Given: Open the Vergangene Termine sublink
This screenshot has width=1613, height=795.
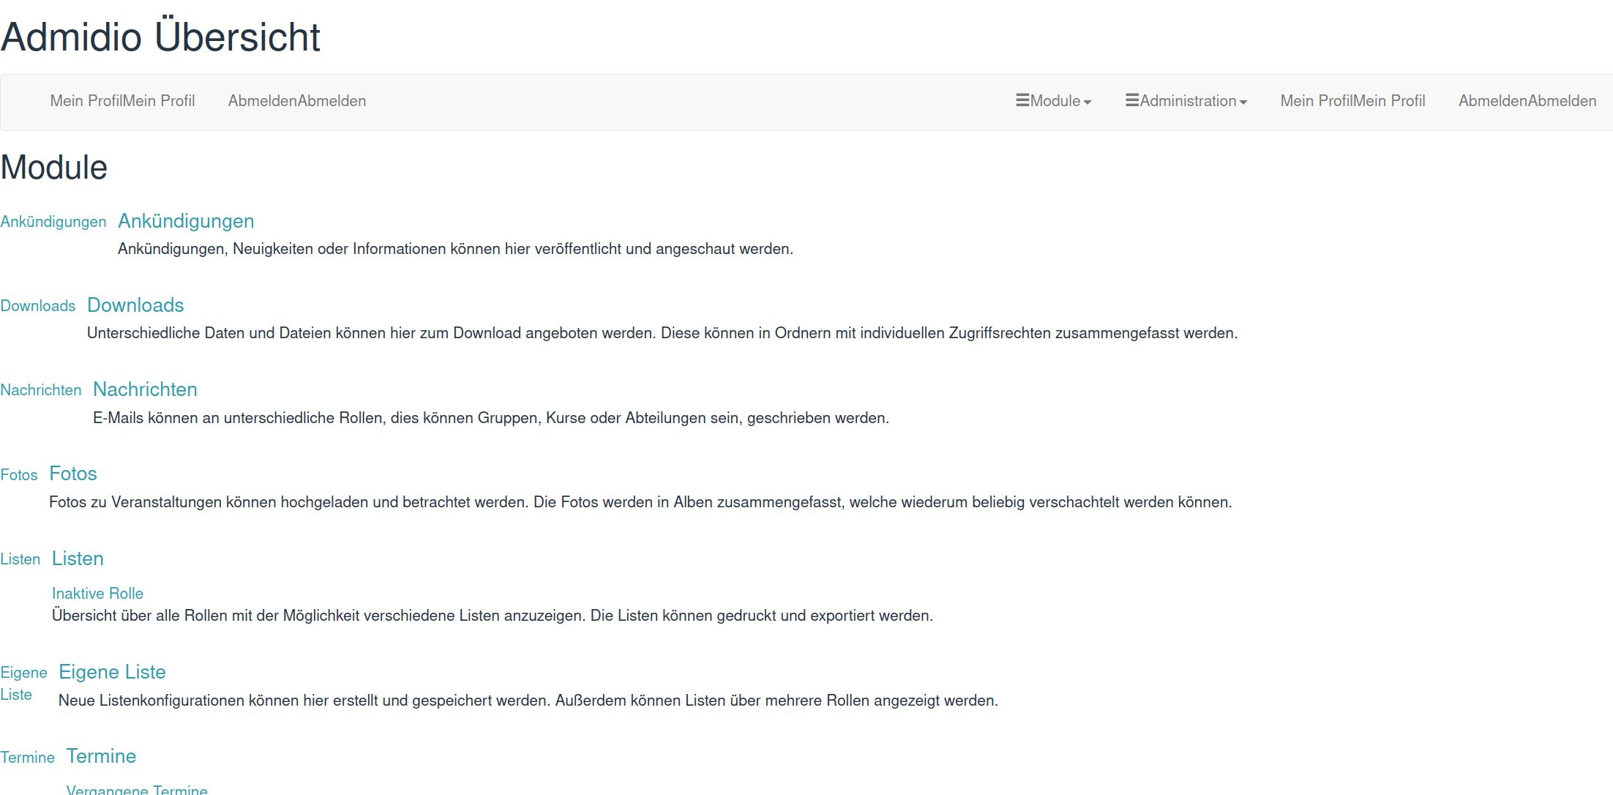Looking at the screenshot, I should pos(137,789).
